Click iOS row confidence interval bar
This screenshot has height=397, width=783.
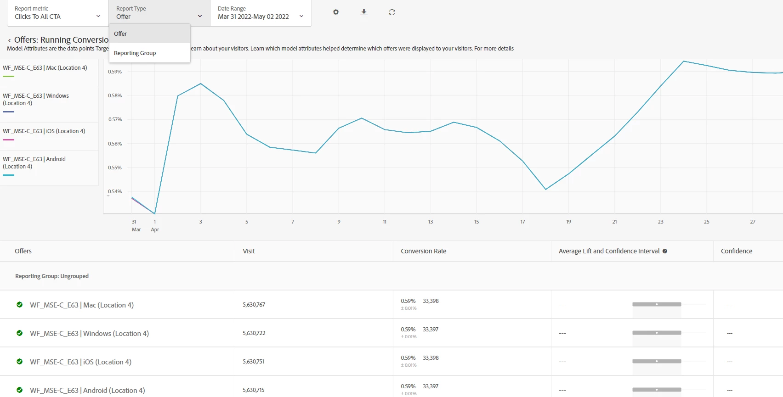point(657,361)
